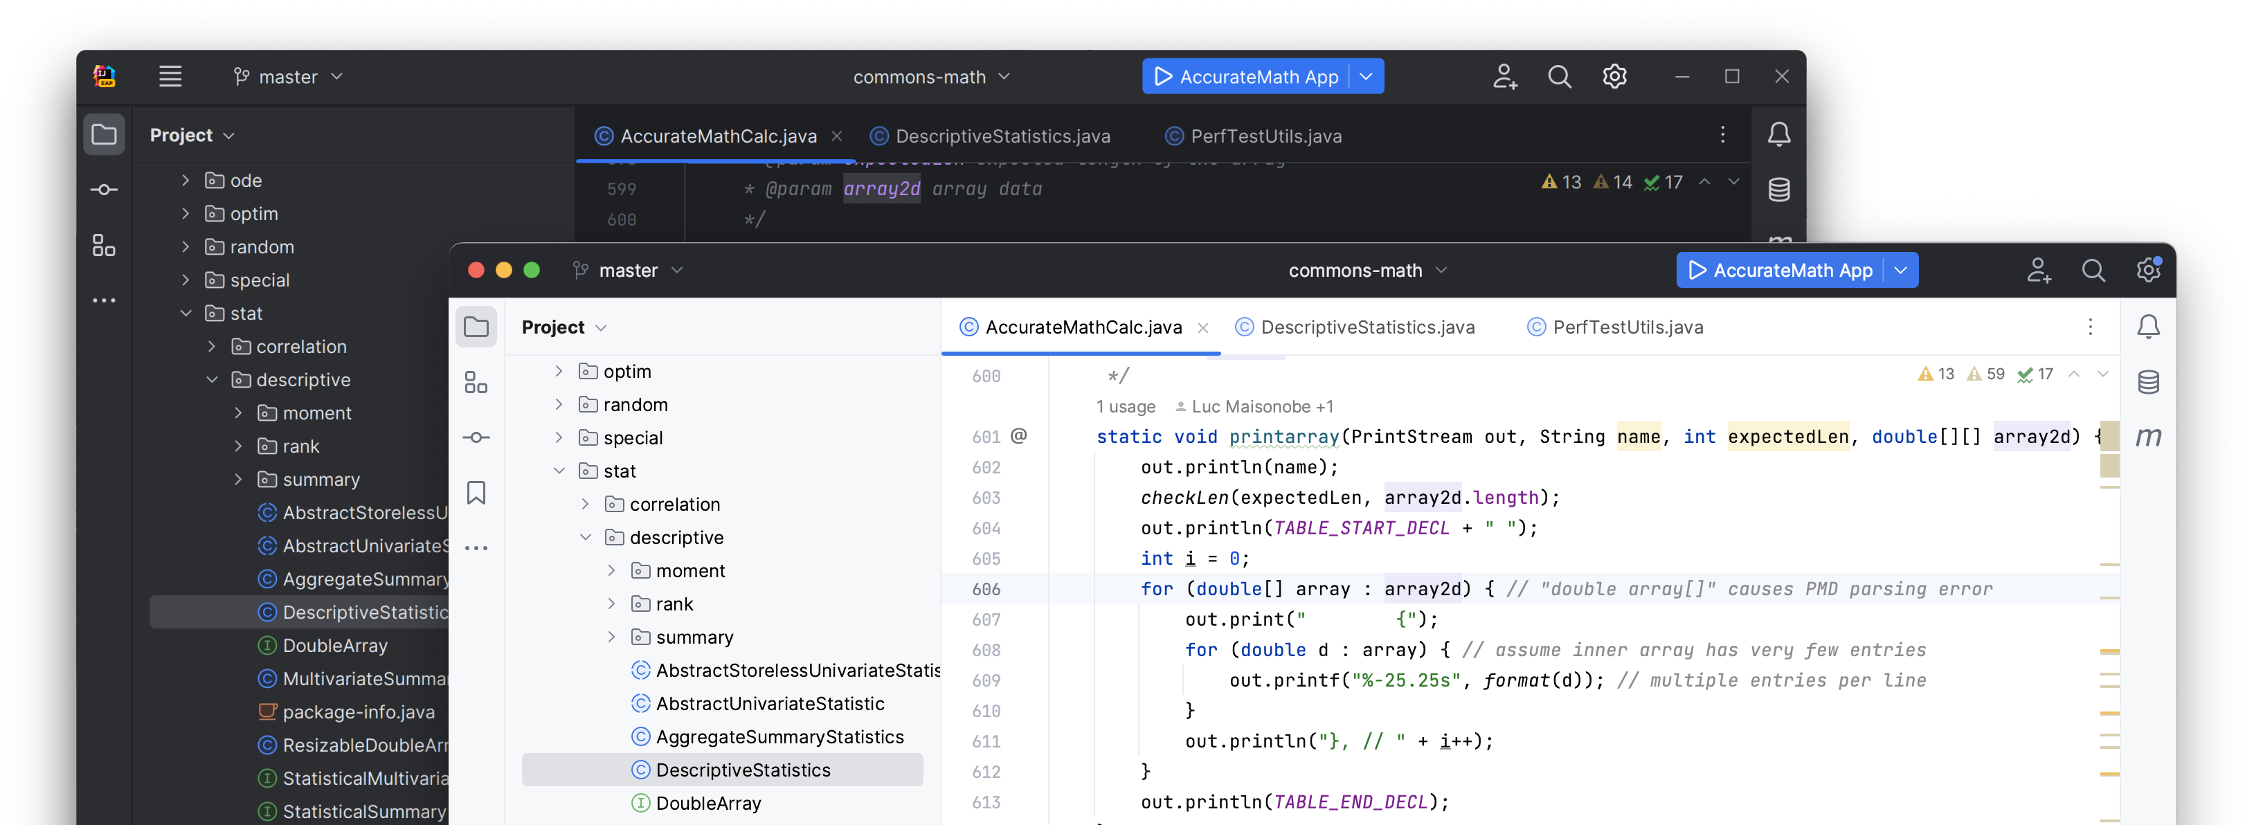
Task: Open Structure tool window in light IDE
Action: (476, 382)
